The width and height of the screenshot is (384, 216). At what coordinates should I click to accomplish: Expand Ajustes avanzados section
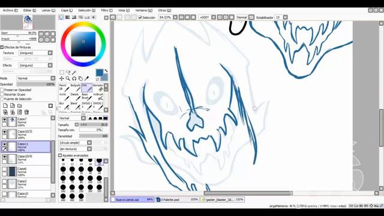(60, 155)
